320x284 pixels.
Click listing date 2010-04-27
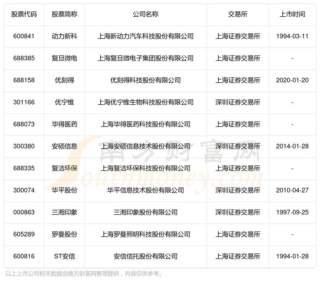coord(292,190)
